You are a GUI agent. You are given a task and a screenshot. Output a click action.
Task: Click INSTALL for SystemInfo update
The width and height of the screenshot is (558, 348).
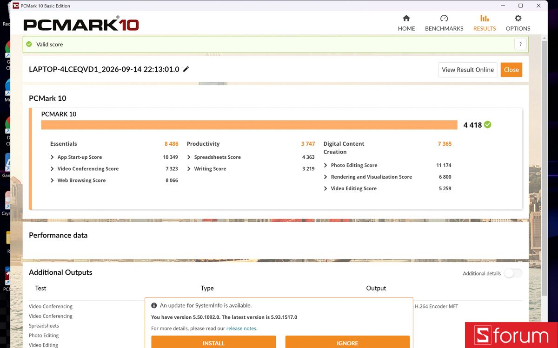213,342
